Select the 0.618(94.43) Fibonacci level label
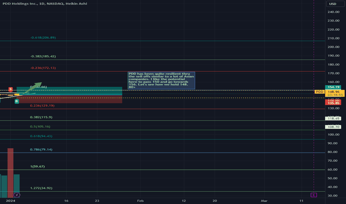 point(41,136)
